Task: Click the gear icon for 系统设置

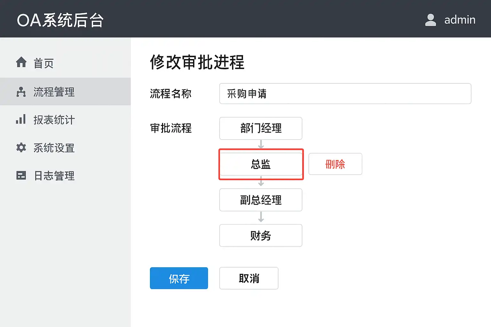Action: point(21,148)
